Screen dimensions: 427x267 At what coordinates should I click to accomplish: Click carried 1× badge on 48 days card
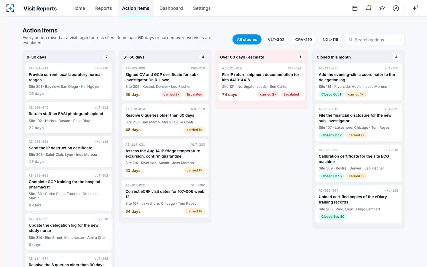pyautogui.click(x=194, y=130)
